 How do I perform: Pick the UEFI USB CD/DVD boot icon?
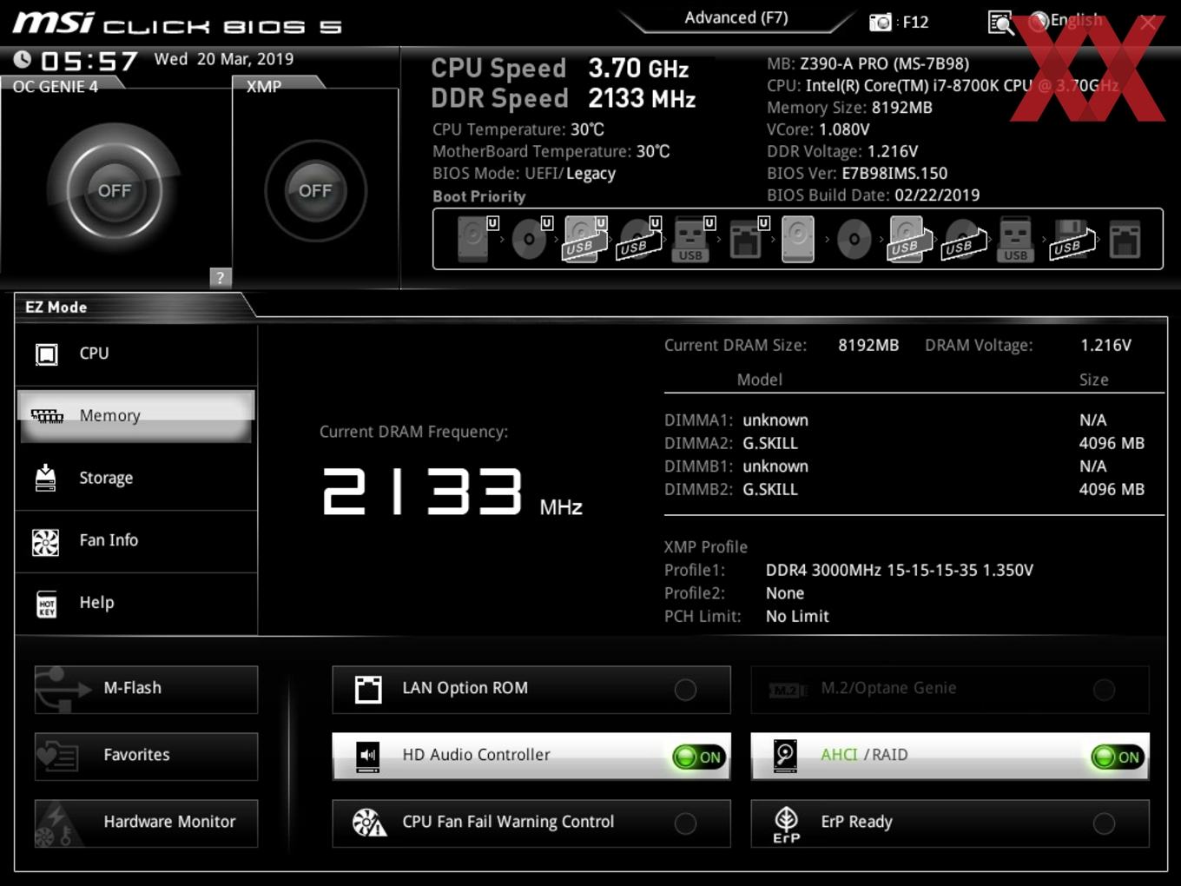639,239
